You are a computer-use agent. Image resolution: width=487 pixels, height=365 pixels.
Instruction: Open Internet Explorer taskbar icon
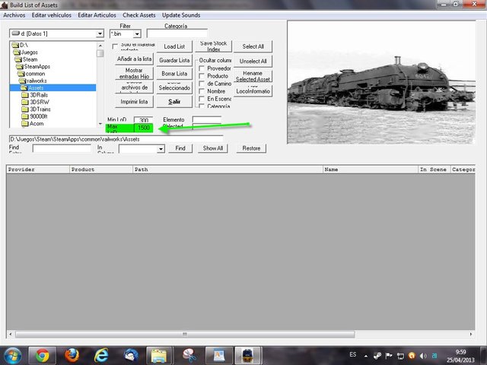[100, 355]
